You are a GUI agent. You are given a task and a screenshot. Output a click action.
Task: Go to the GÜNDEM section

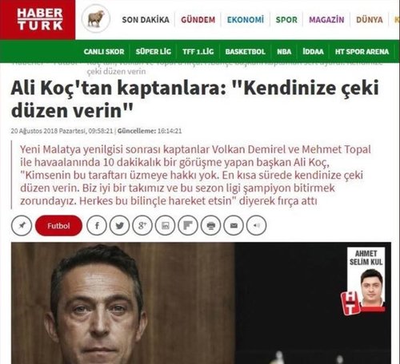click(198, 20)
